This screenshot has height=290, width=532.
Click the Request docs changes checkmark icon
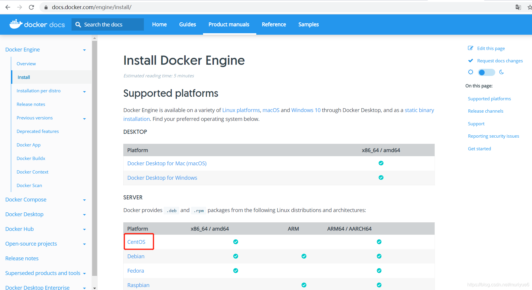(x=471, y=61)
